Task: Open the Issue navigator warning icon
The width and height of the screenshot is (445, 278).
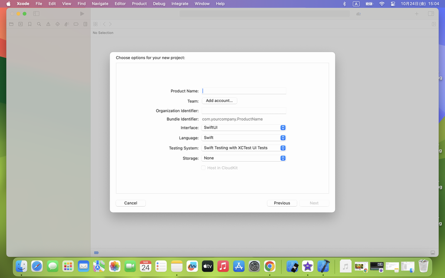Action: (x=48, y=24)
